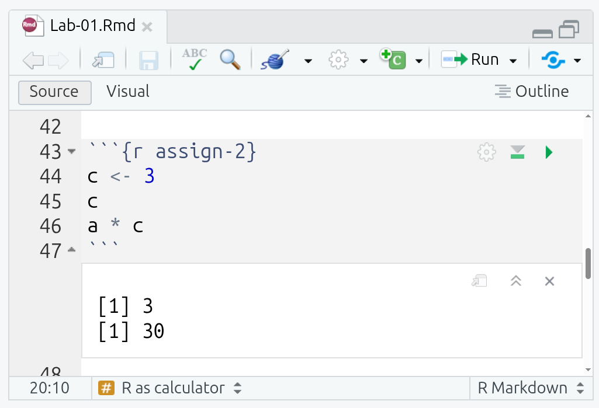Switch to Visual editor mode
This screenshot has height=408, width=599.
pos(128,92)
